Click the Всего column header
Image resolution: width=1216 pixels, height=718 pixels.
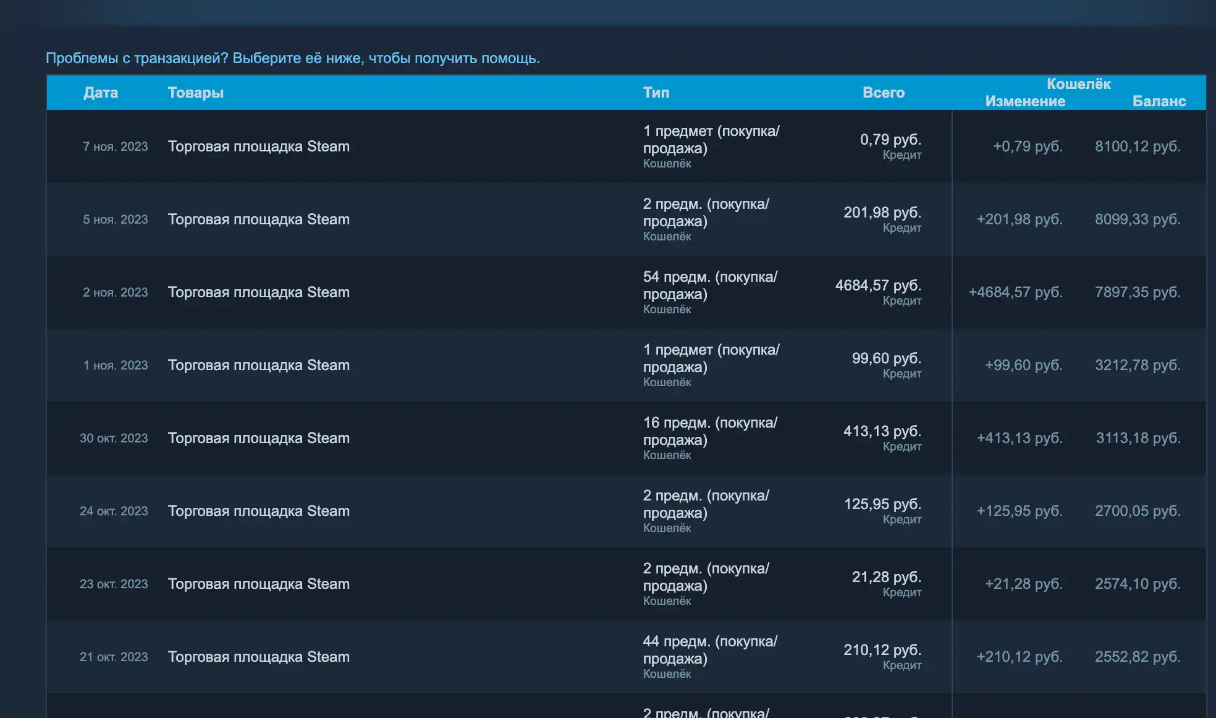click(x=884, y=93)
